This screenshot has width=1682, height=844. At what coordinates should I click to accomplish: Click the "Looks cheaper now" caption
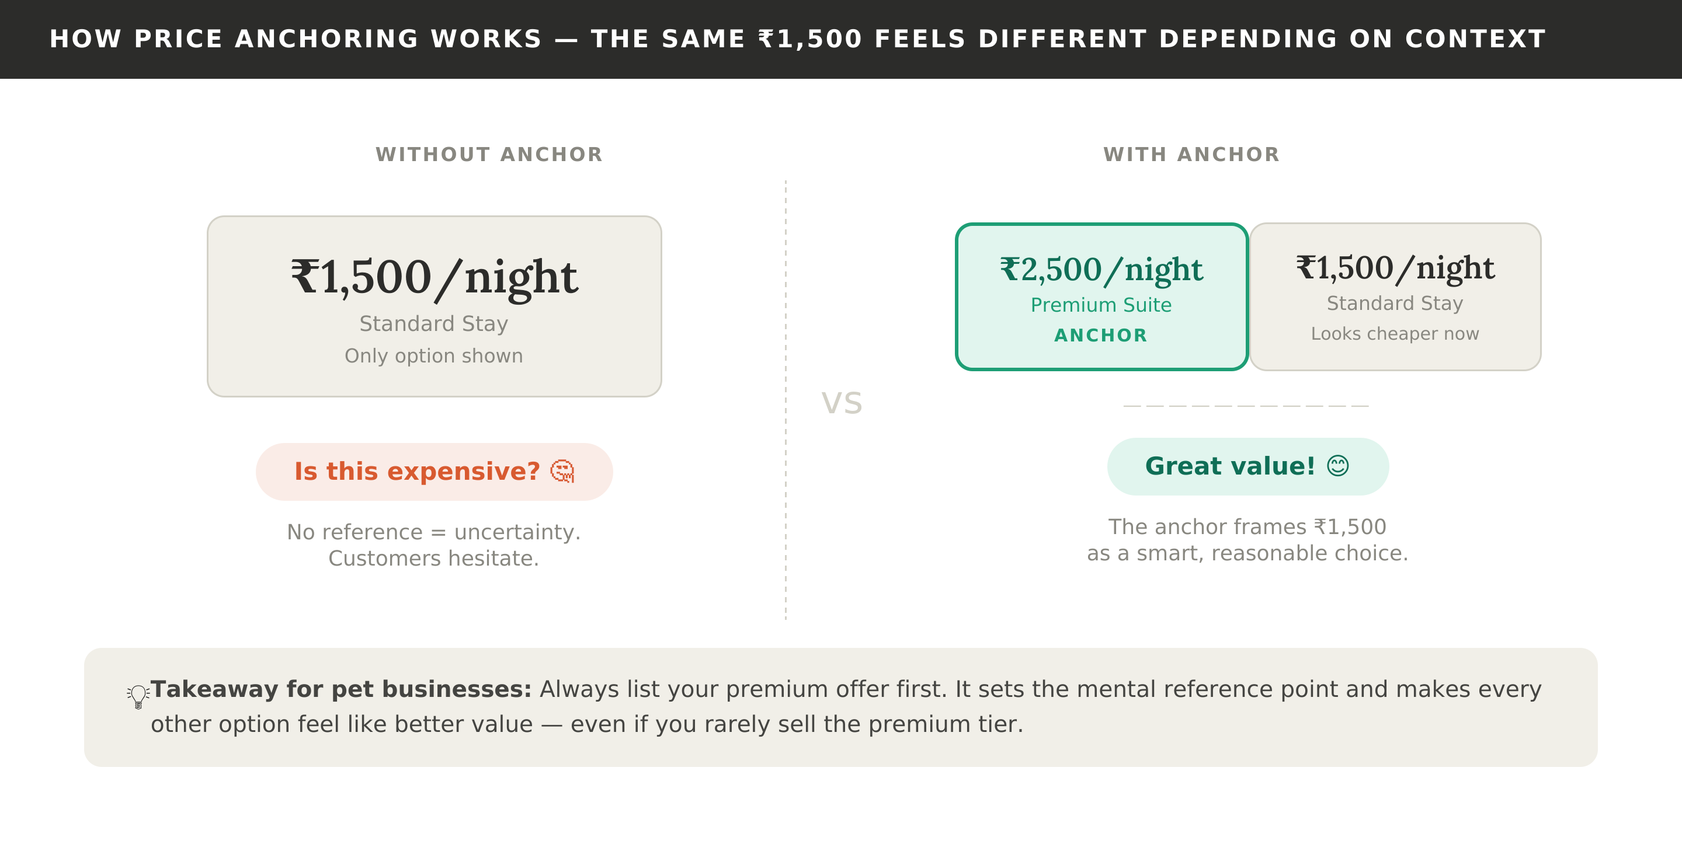(1395, 333)
